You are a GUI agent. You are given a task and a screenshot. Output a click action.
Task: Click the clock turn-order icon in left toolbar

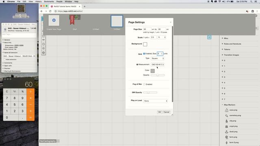[x=43, y=44]
